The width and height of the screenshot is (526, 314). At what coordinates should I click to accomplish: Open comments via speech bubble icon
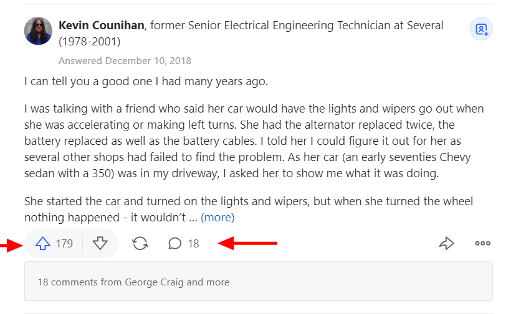175,244
